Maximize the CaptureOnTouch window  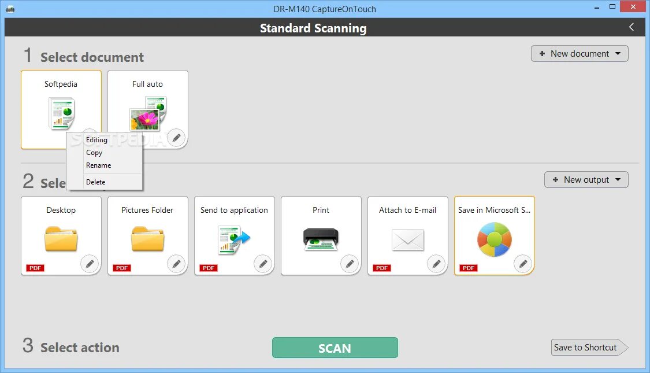click(612, 6)
